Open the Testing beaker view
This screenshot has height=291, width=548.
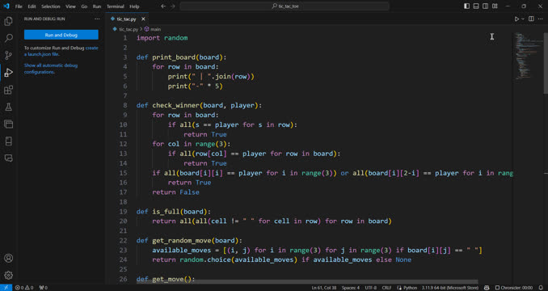point(8,107)
